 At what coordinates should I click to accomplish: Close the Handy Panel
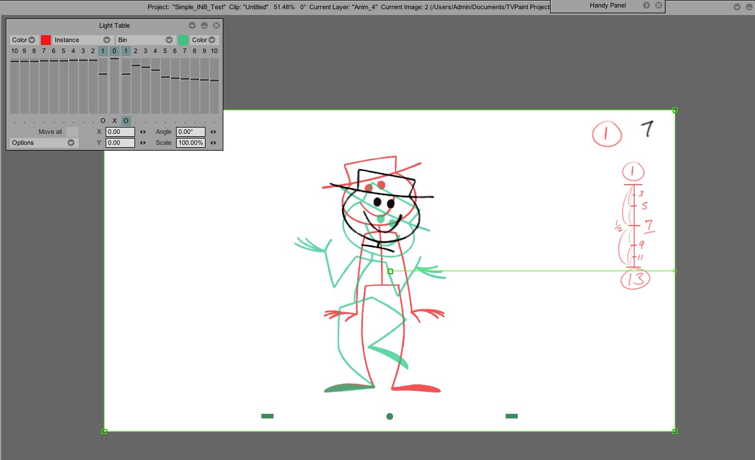659,5
